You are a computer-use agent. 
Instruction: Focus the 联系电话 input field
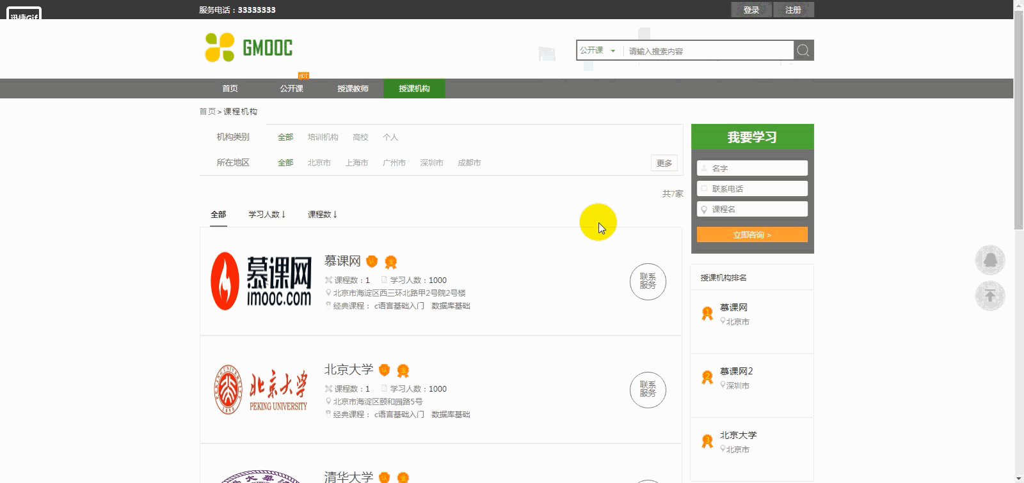pyautogui.click(x=752, y=188)
